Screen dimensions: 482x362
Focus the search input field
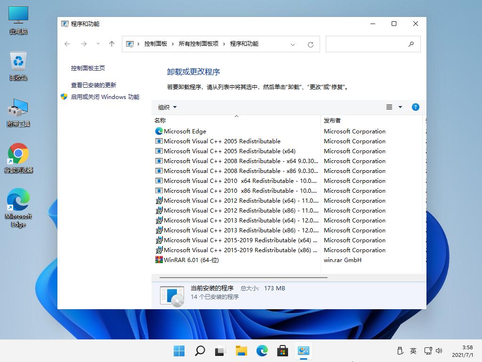click(373, 44)
